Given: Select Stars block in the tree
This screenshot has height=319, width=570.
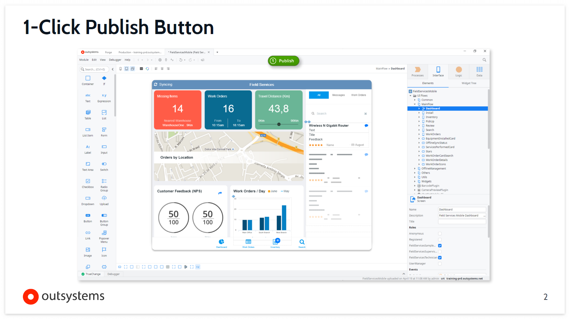Looking at the screenshot, I should (429, 152).
